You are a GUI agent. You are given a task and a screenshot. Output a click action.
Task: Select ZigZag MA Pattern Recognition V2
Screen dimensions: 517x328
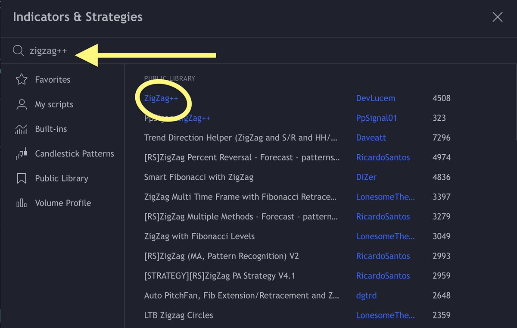pos(221,256)
